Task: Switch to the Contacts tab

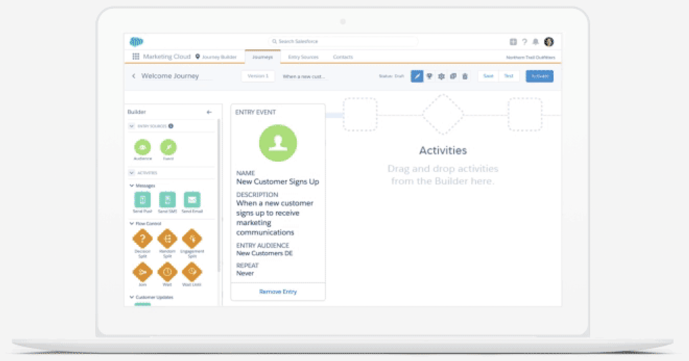Action: pyautogui.click(x=343, y=57)
